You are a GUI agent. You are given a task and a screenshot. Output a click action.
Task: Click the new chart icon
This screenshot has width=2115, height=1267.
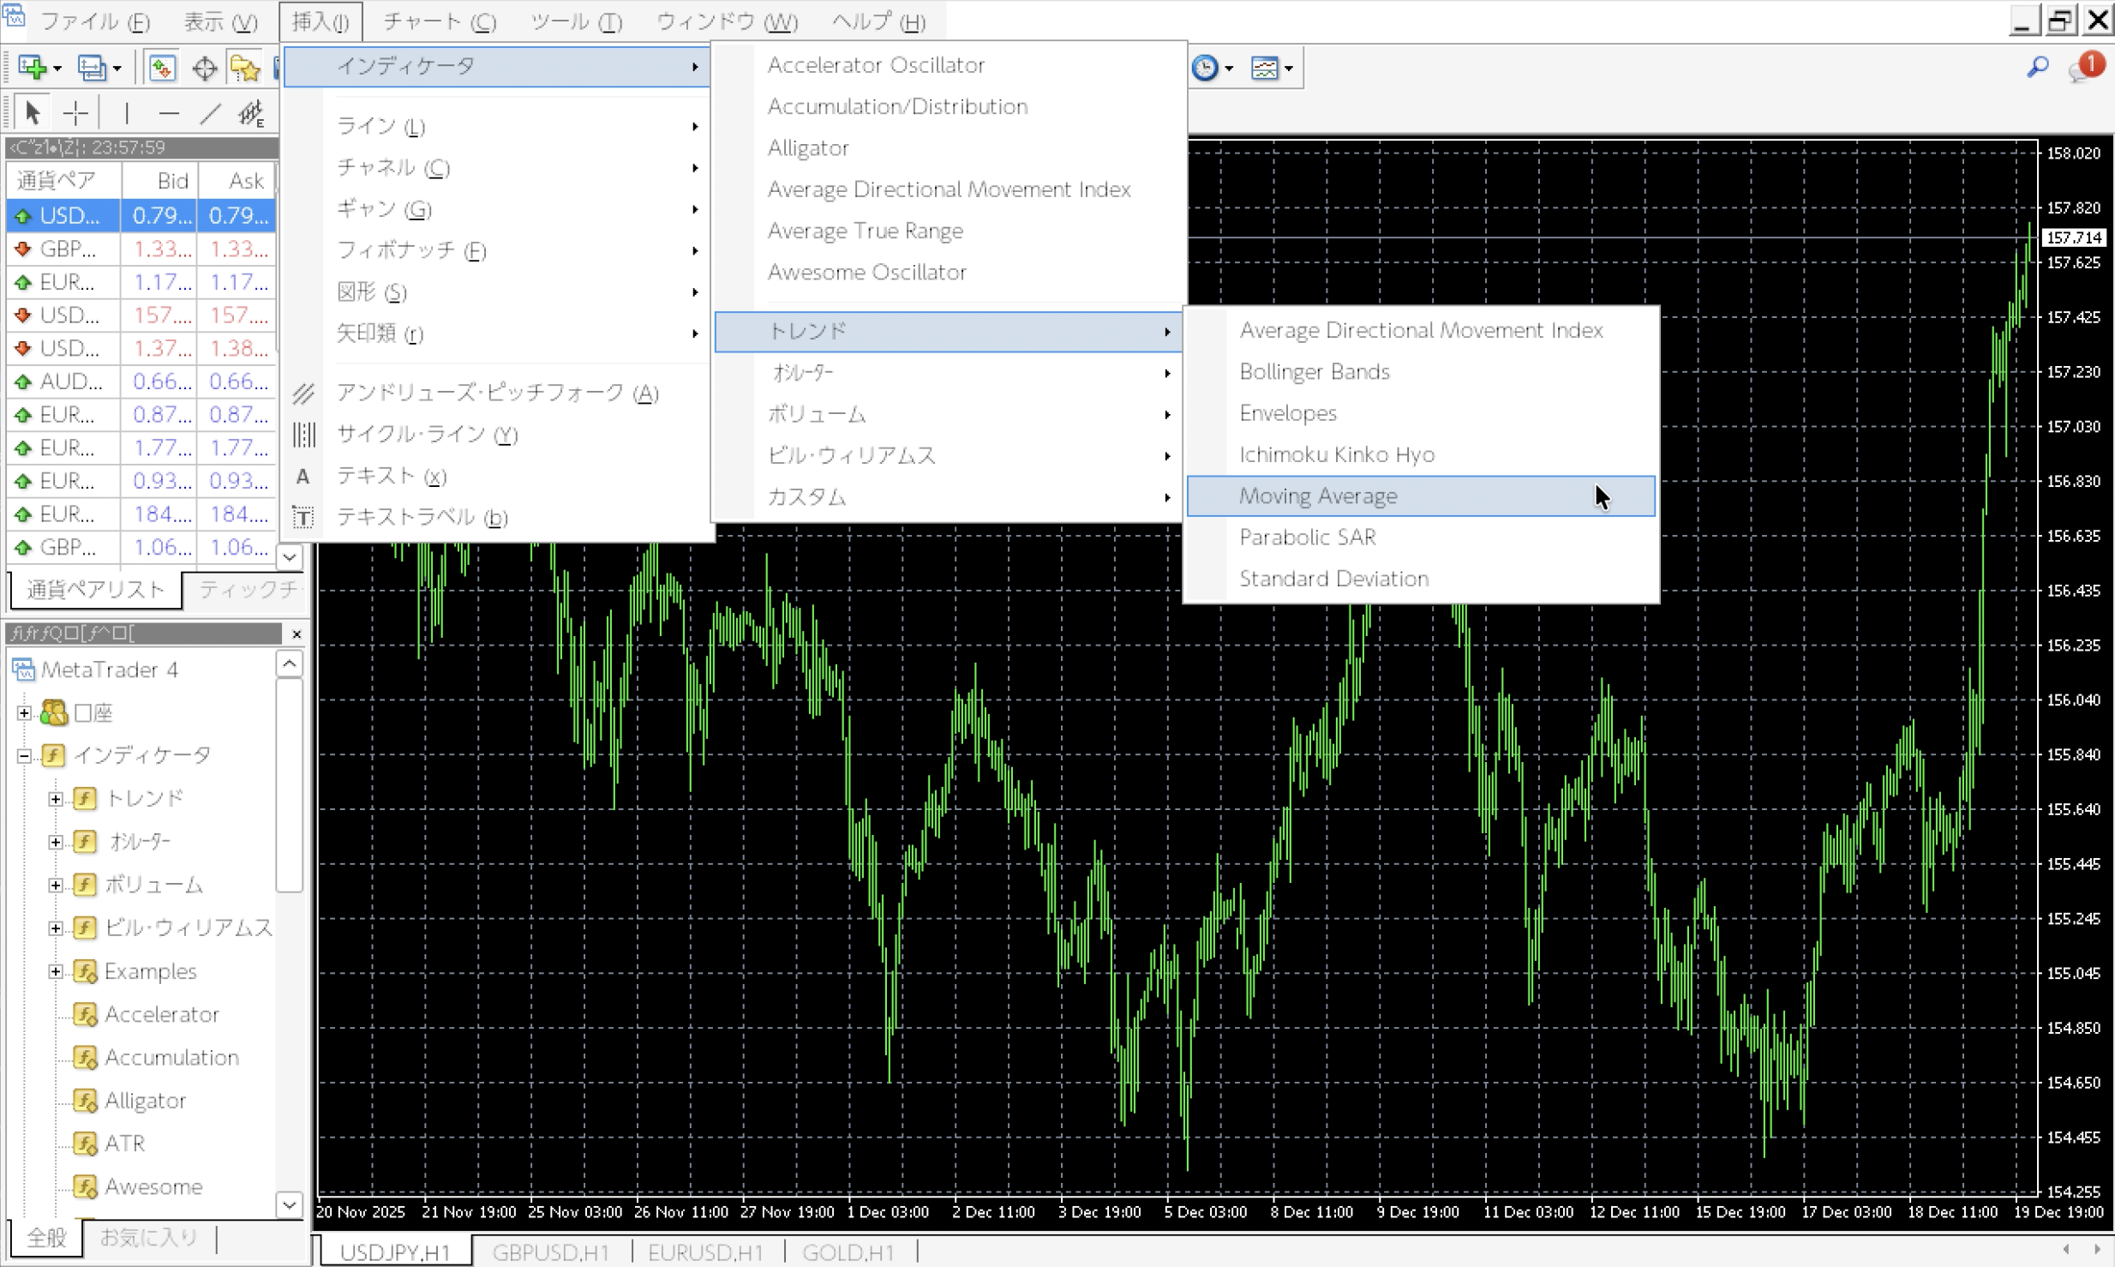coord(33,67)
